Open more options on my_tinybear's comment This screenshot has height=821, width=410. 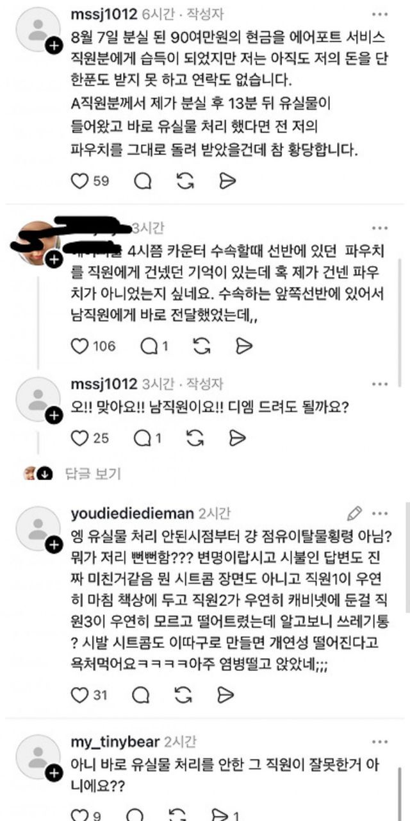380,741
